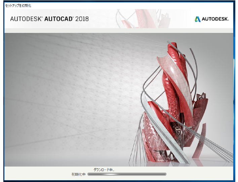Image resolution: width=238 pixels, height=182 pixels.
Task: Click the ダウンロード中.. status text
Action: (x=104, y=170)
